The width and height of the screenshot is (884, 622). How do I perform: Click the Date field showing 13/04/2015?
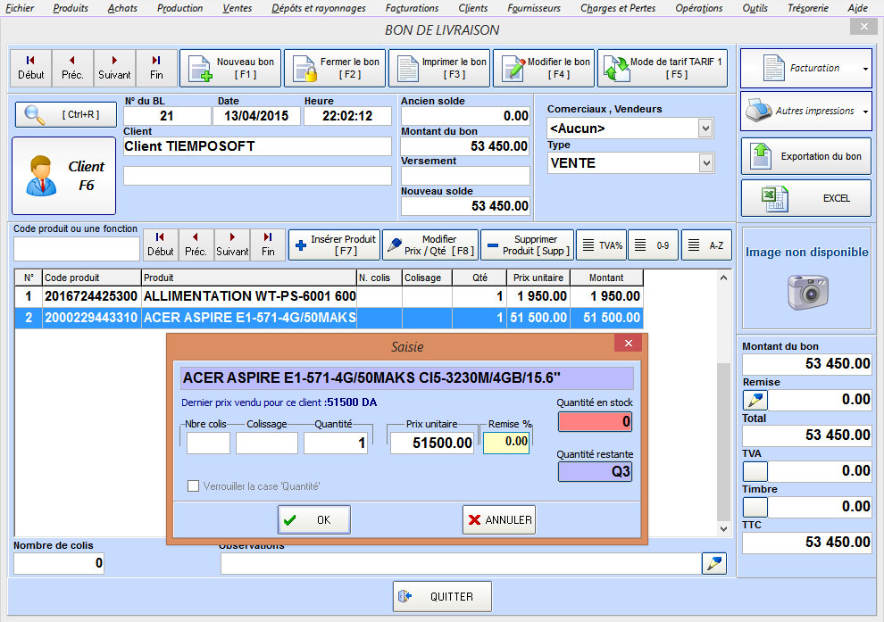tap(256, 116)
